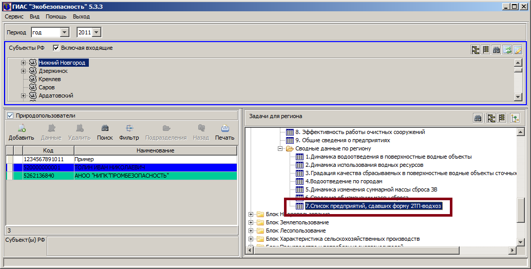Open the Помощь menu
This screenshot has width=531, height=269.
tap(56, 16)
